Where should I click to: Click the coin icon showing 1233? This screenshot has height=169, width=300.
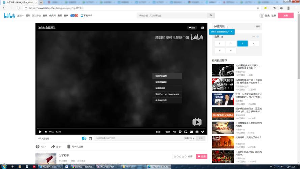tap(37, 147)
